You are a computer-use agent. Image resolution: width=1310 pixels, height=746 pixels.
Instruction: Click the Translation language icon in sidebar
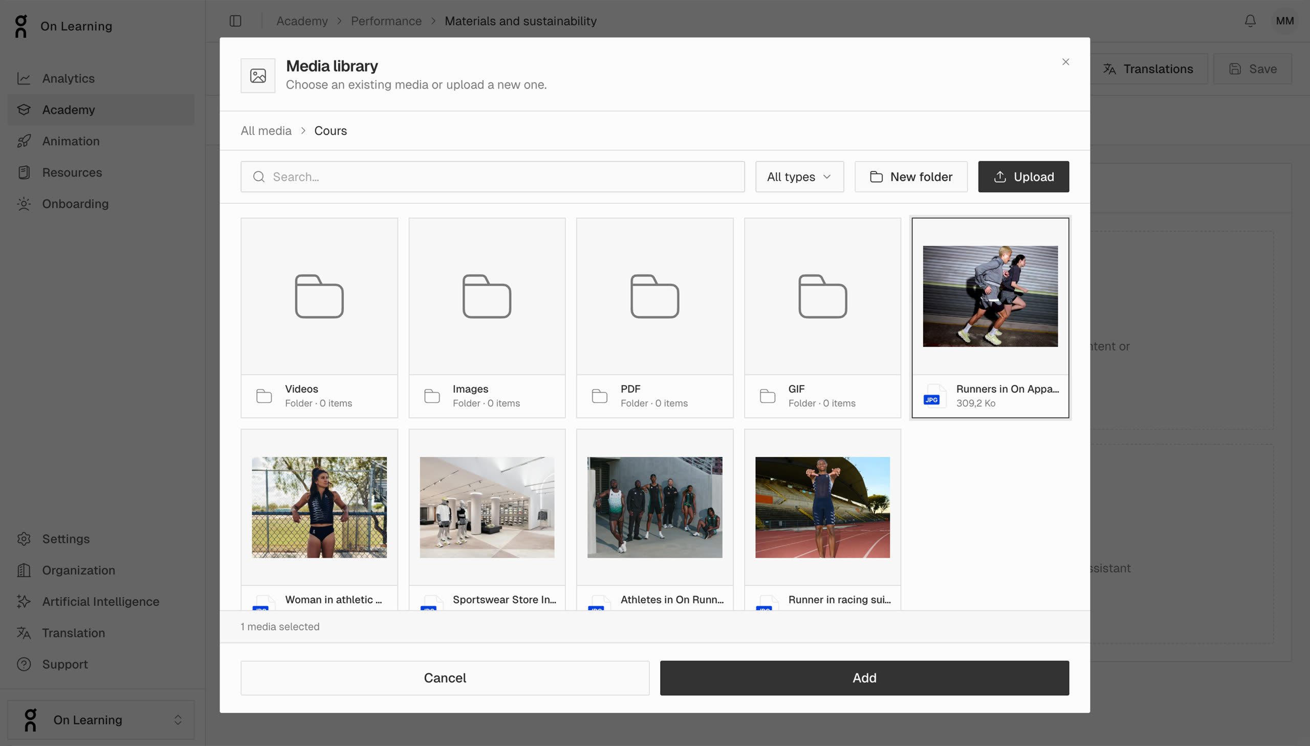pyautogui.click(x=24, y=632)
